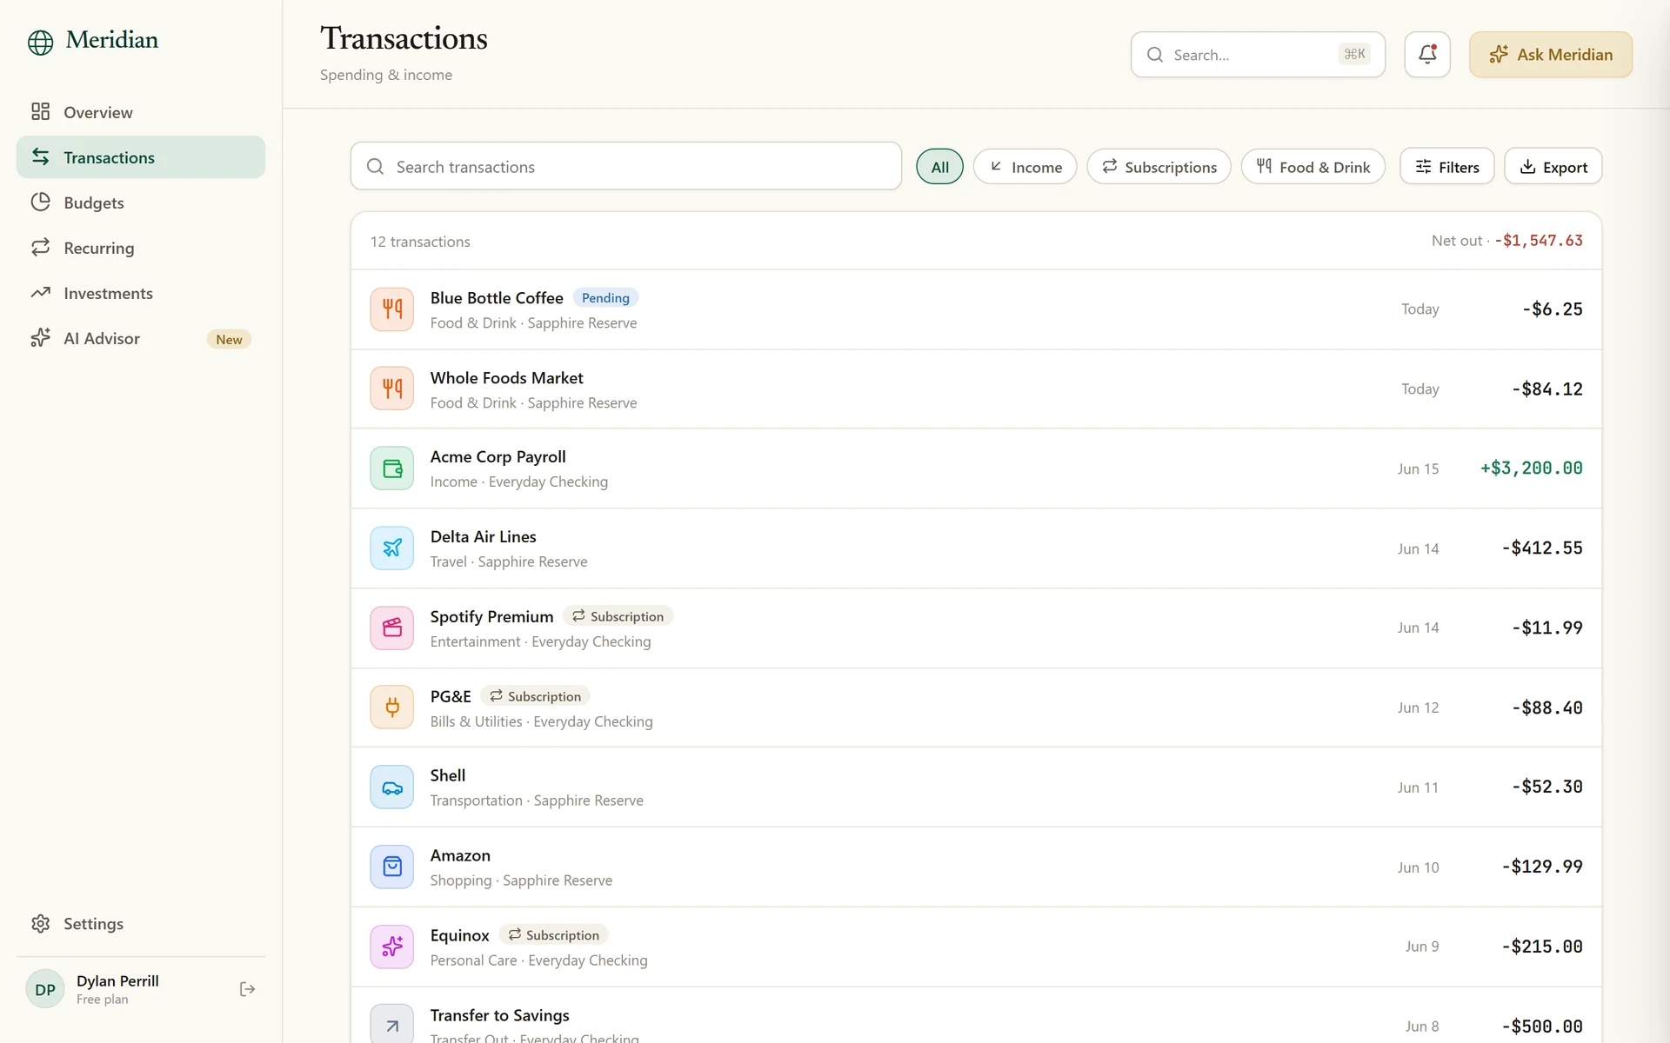Click the -$412.55 amount

coord(1542,548)
